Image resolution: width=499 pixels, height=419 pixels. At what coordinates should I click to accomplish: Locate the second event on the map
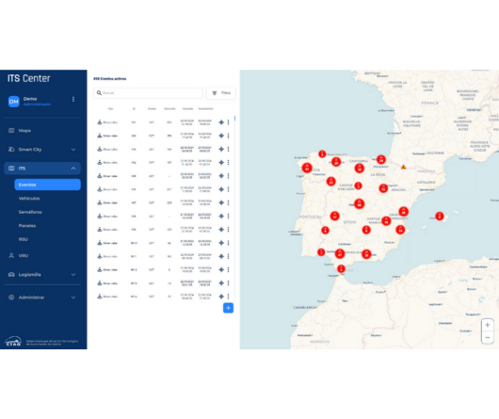(x=221, y=136)
